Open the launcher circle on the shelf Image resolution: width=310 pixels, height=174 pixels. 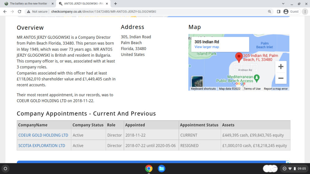6,169
